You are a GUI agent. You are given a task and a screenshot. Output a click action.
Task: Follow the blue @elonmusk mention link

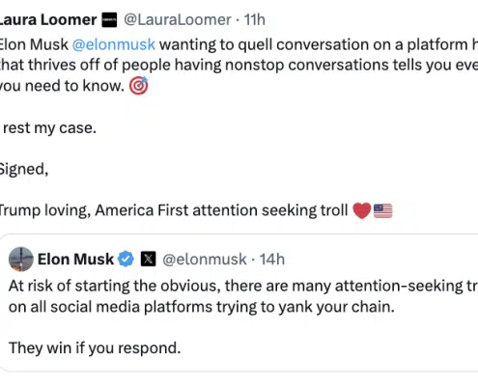tap(114, 44)
